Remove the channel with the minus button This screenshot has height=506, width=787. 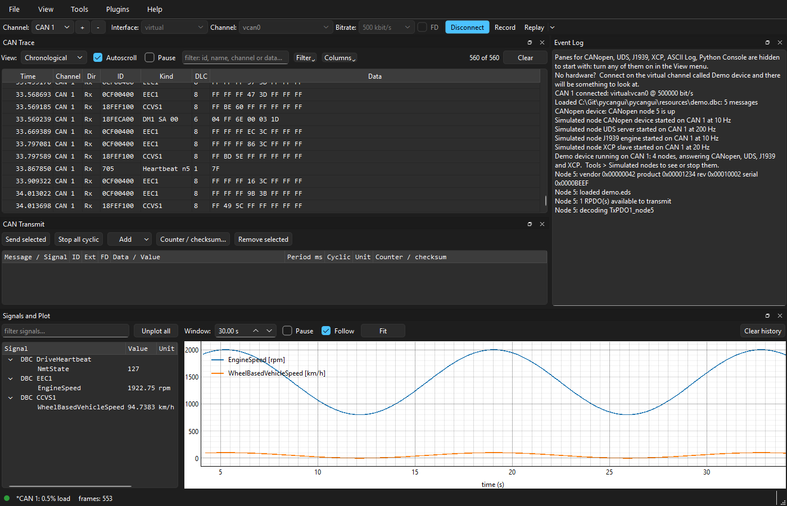tap(98, 27)
